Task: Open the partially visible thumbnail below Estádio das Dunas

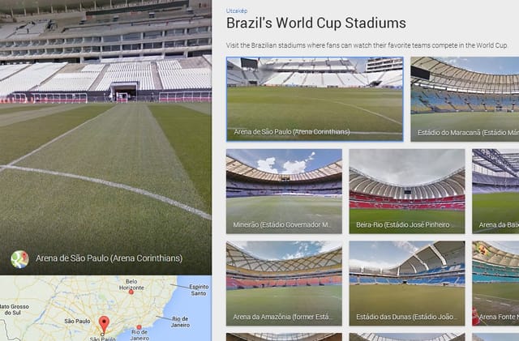Action: [x=407, y=337]
